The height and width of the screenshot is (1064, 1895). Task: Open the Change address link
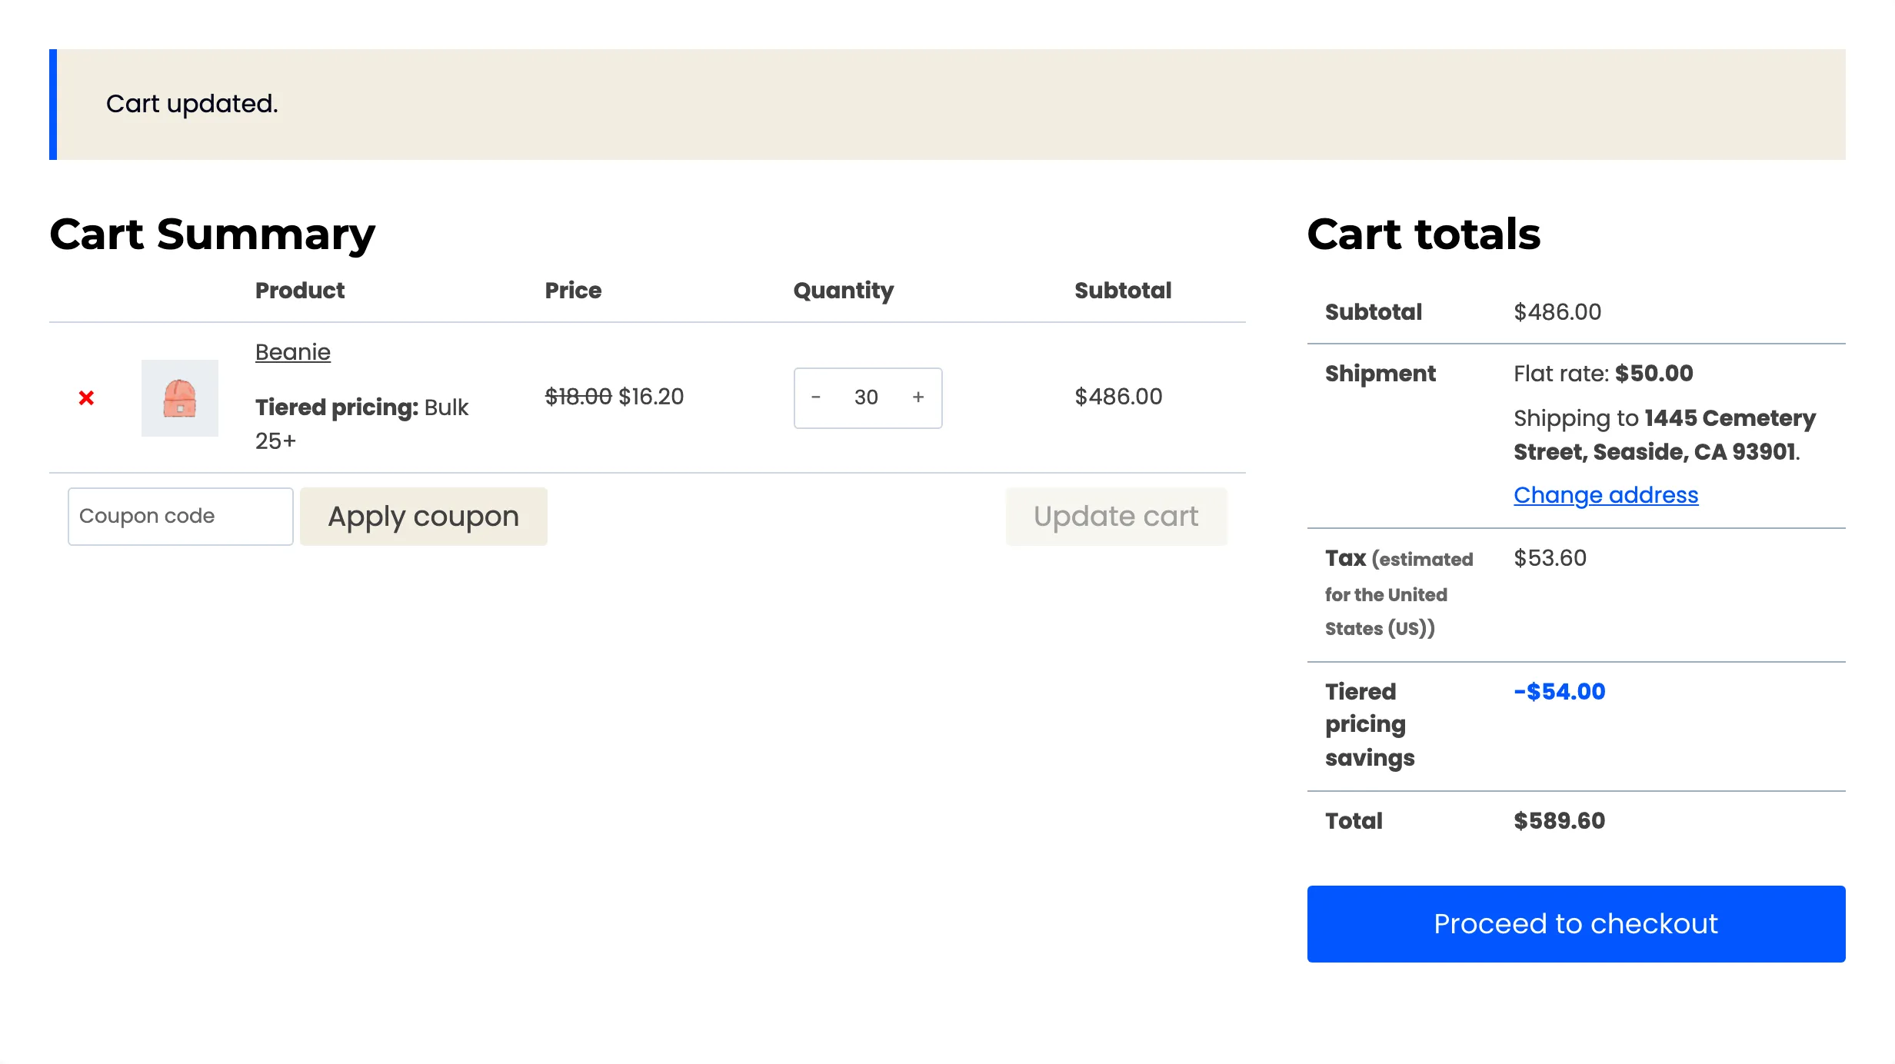coord(1606,495)
